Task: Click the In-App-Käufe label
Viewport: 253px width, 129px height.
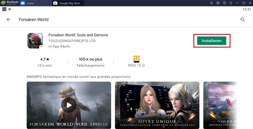Action: click(x=59, y=46)
